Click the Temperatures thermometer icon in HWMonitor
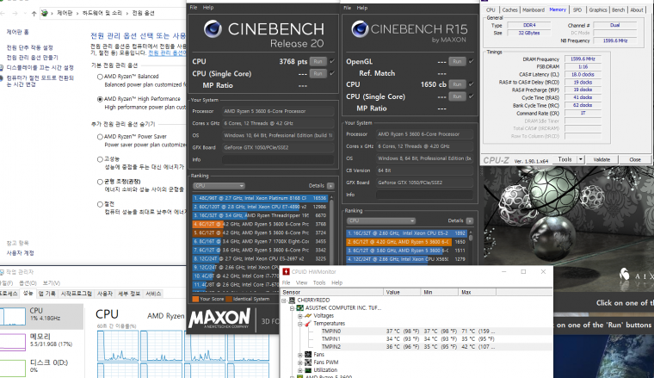The image size is (654, 378). (308, 324)
